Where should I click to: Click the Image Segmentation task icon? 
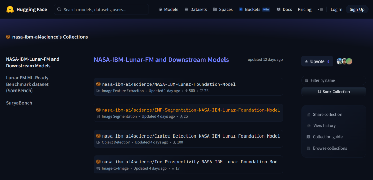98,117
